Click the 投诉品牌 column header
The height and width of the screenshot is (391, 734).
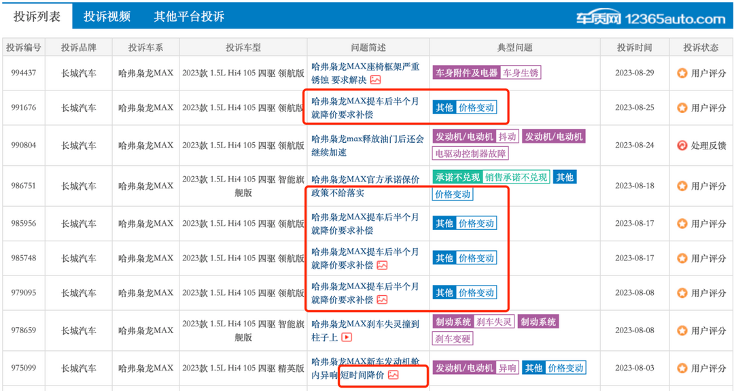tap(79, 48)
